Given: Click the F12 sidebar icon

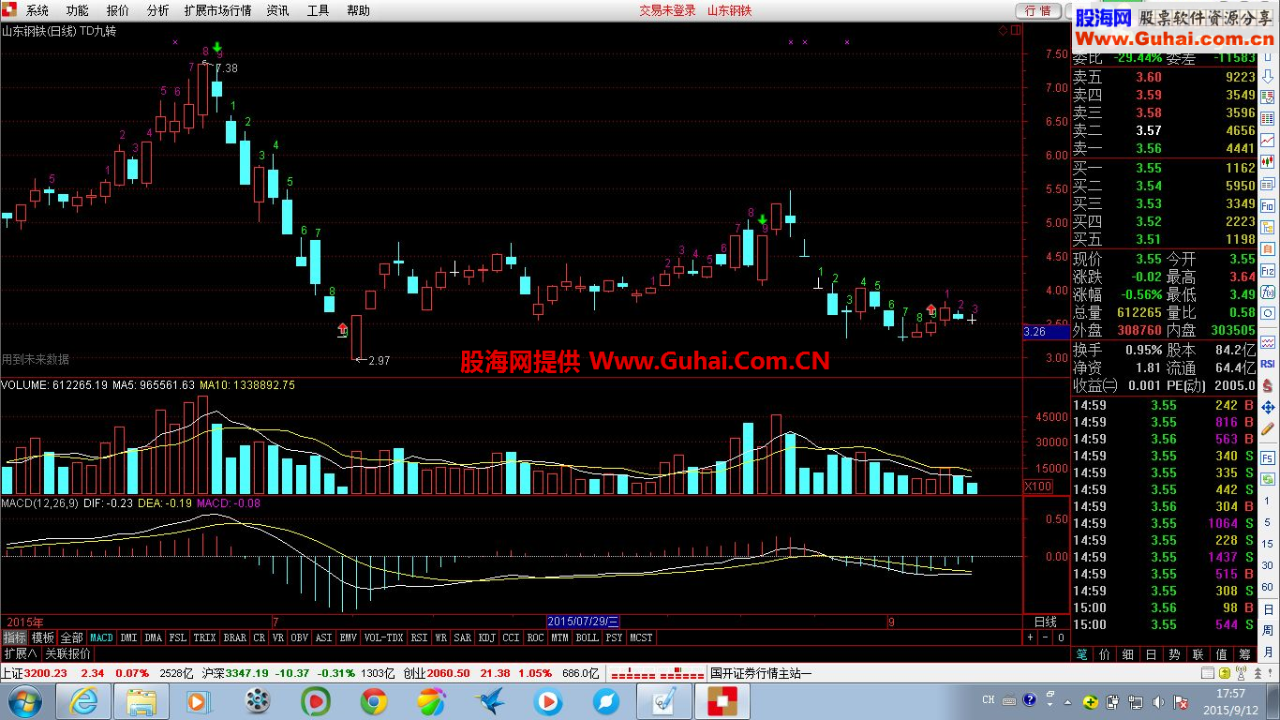Looking at the screenshot, I should (x=1267, y=269).
